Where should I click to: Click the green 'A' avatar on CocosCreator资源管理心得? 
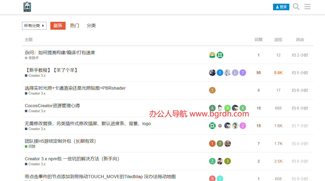click(x=212, y=108)
